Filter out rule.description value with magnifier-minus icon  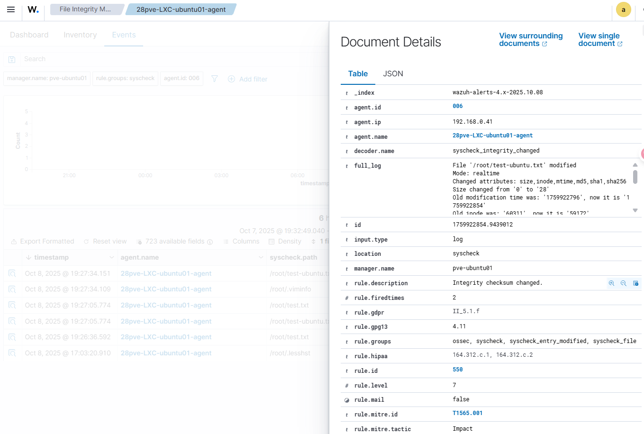click(623, 283)
